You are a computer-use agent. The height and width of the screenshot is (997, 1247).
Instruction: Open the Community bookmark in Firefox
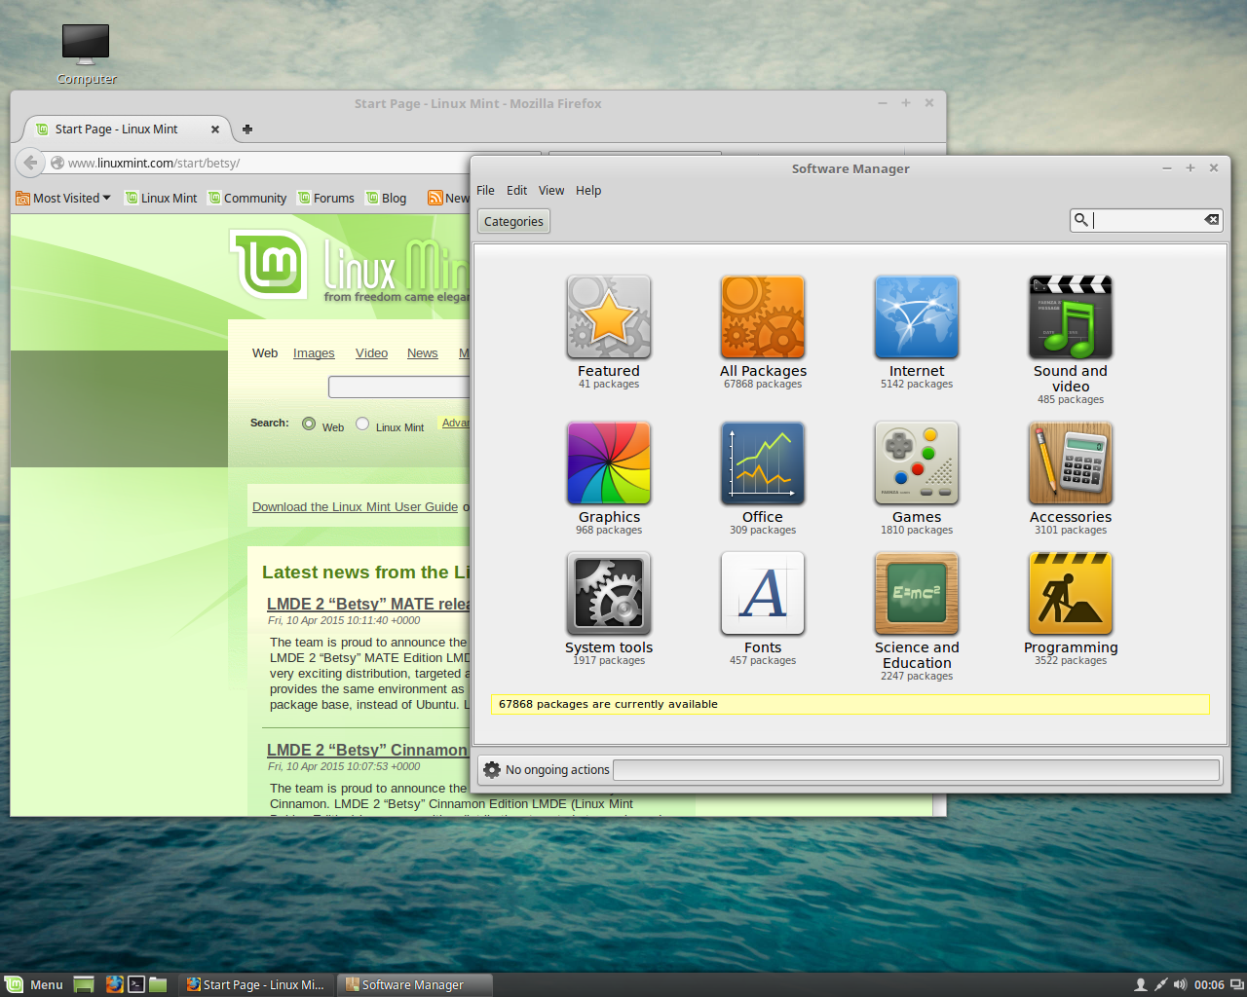point(247,198)
